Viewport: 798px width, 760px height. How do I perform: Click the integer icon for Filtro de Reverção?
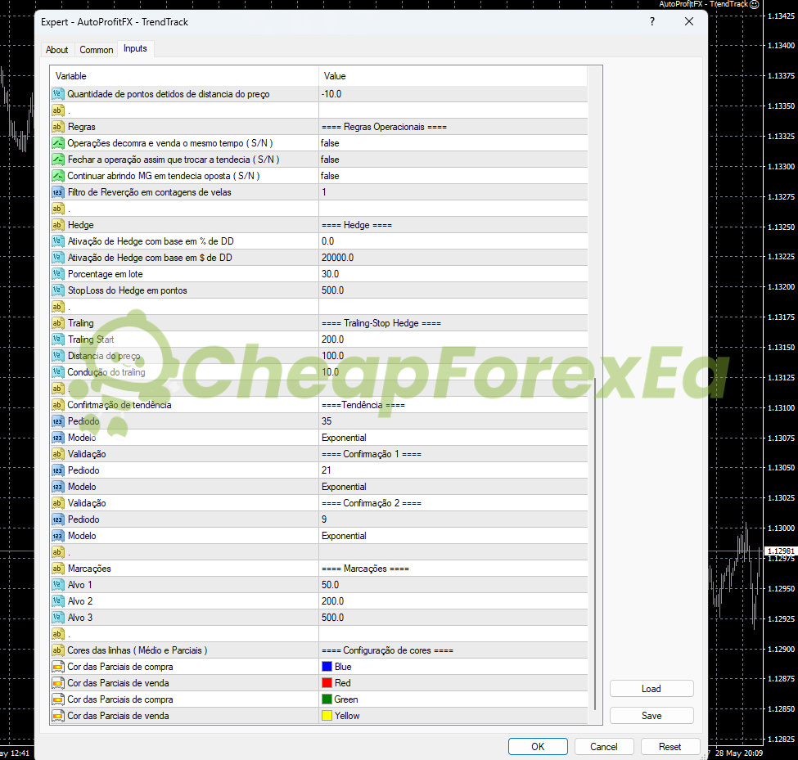pyautogui.click(x=58, y=192)
